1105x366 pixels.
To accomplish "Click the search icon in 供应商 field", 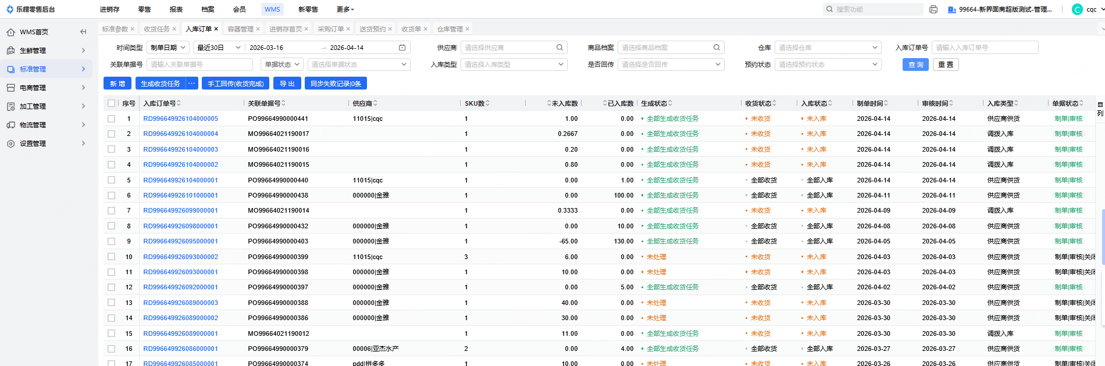I will [559, 48].
